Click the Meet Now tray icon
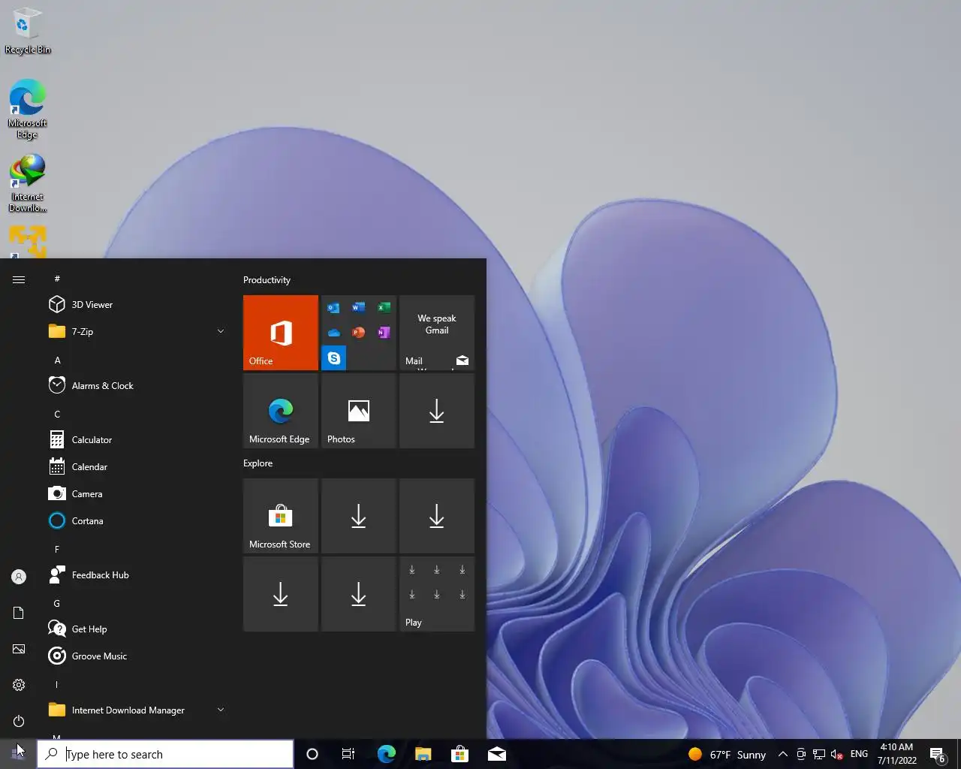 [801, 754]
